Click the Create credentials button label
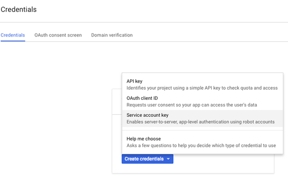This screenshot has width=288, height=192. pos(144,159)
